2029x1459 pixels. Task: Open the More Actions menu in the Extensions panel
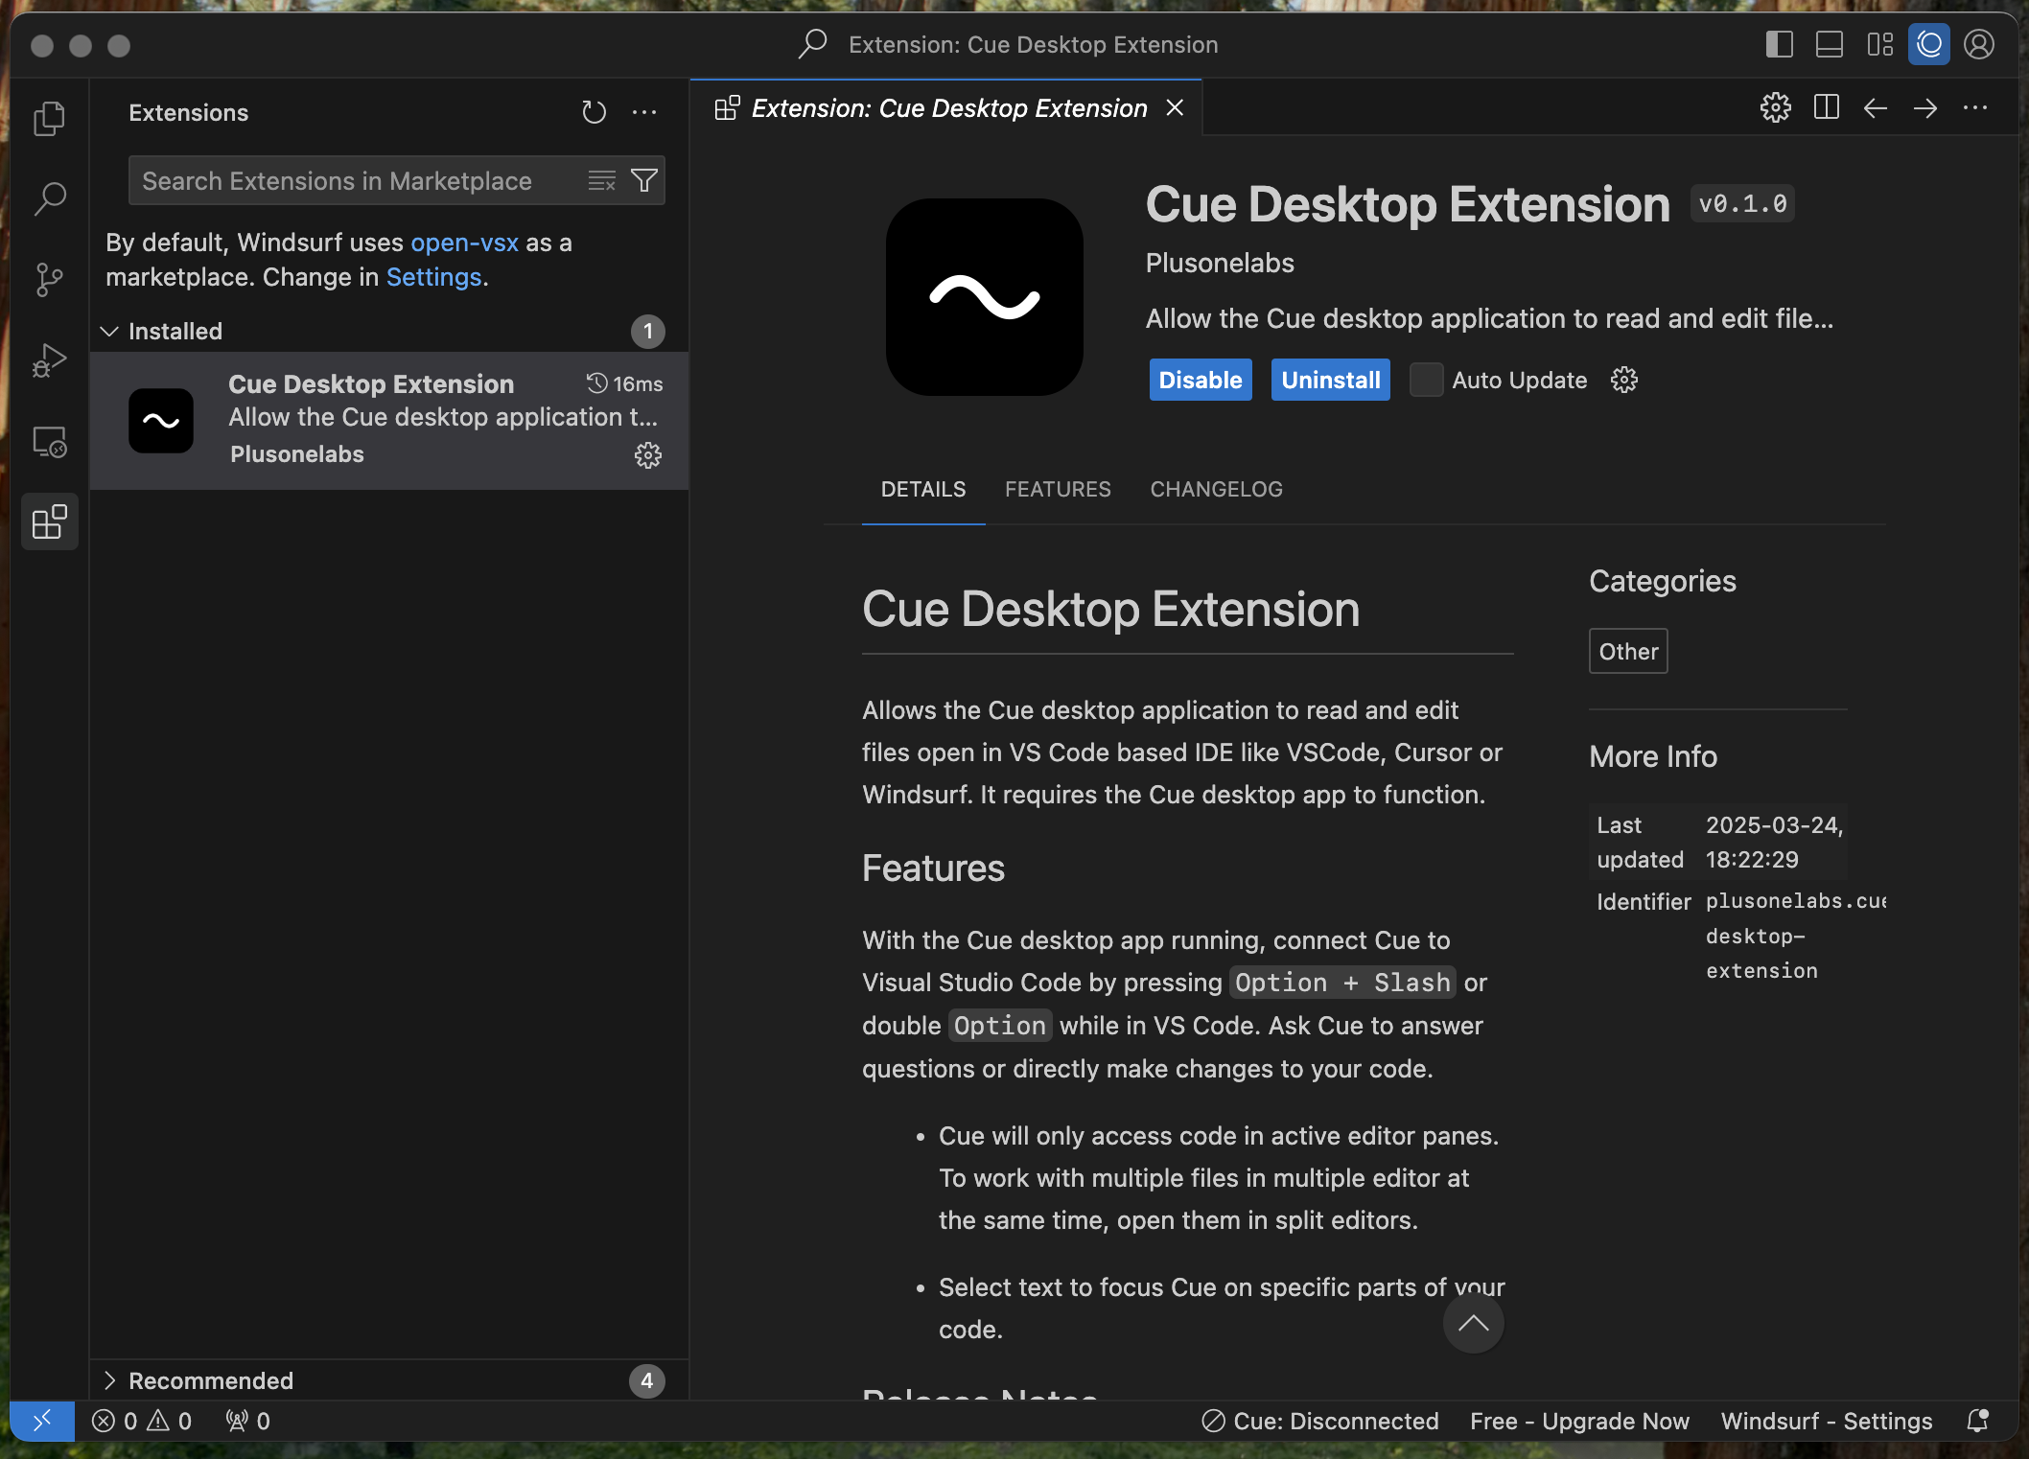pos(643,112)
